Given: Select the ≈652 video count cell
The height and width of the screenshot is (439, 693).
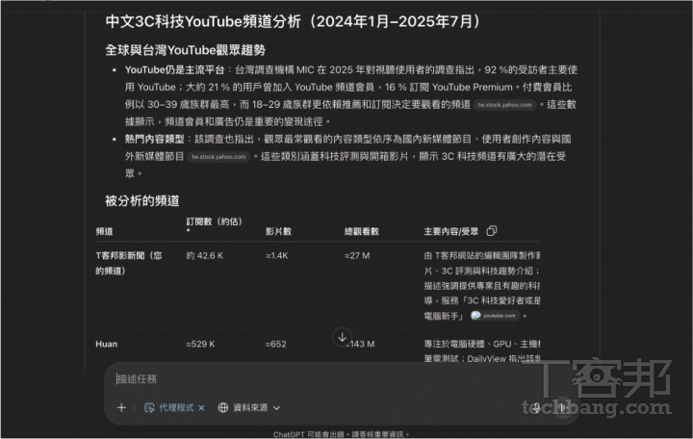Looking at the screenshot, I should tap(276, 344).
